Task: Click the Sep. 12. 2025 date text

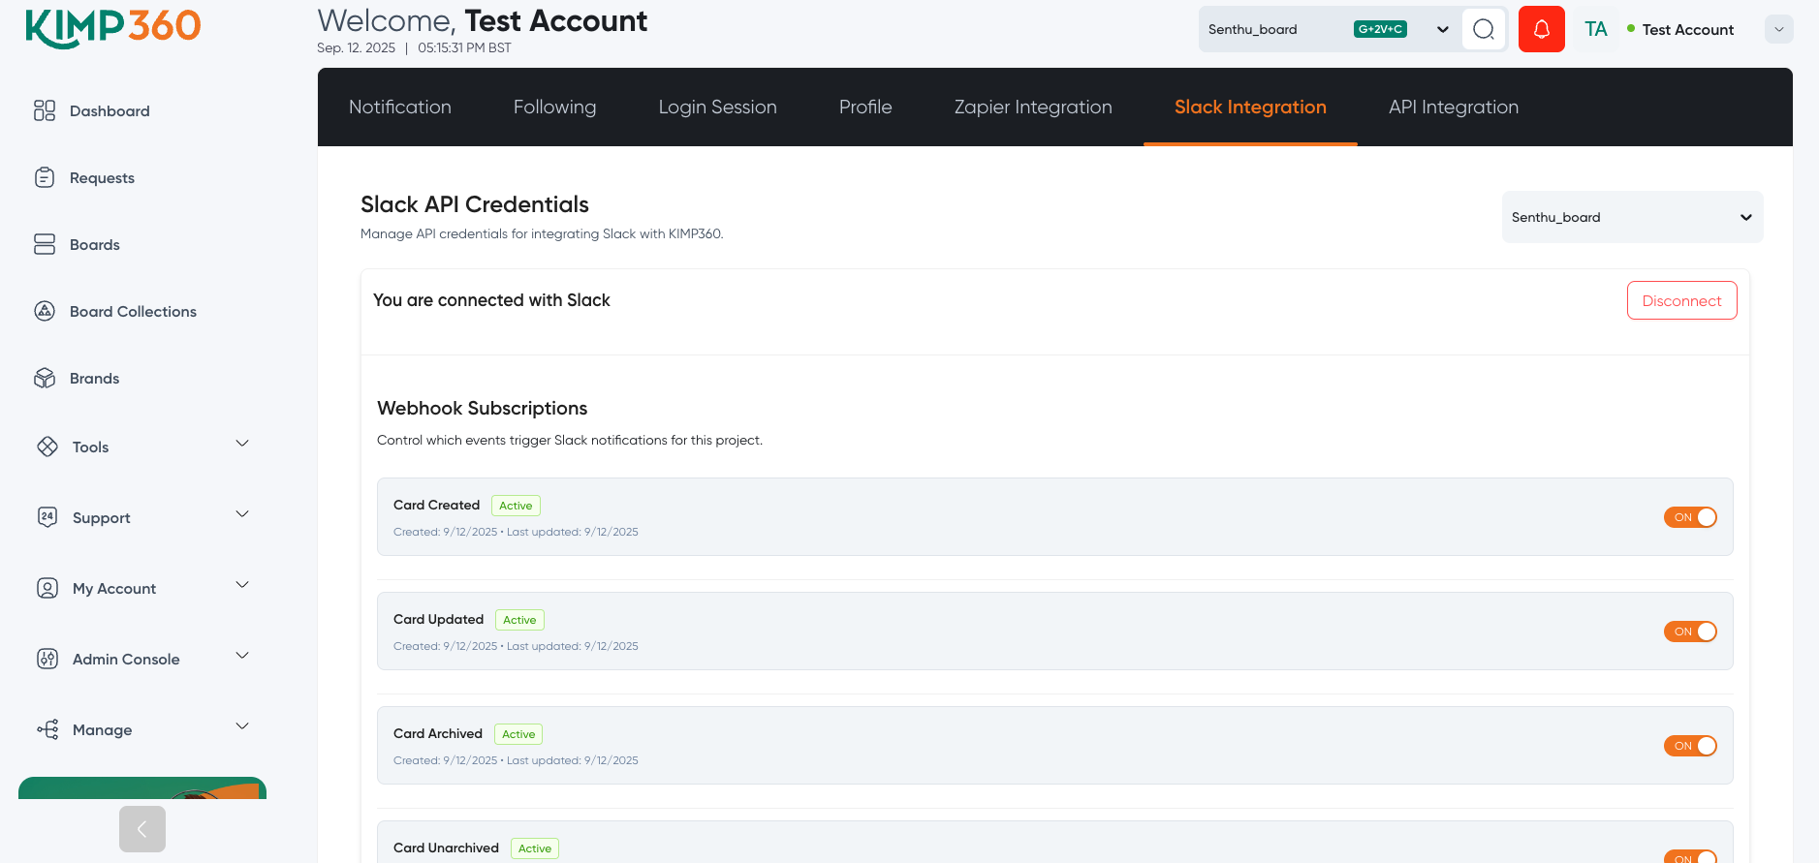Action: point(356,47)
